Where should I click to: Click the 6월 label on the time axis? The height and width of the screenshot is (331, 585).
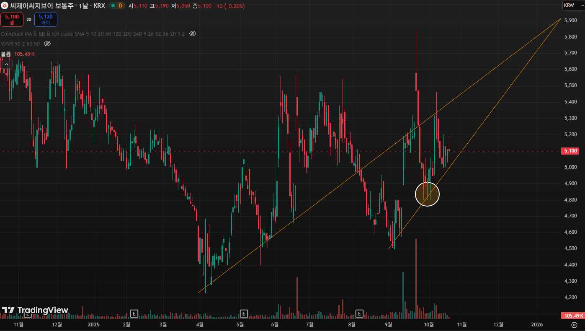point(275,324)
